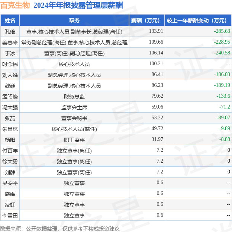Click the name cell 吴安平
This screenshot has width=232, height=232.
click(10, 183)
